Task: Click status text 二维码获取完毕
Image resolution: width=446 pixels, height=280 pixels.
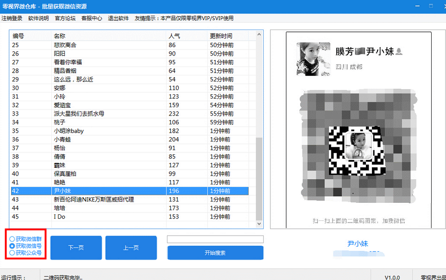Action: (63, 277)
